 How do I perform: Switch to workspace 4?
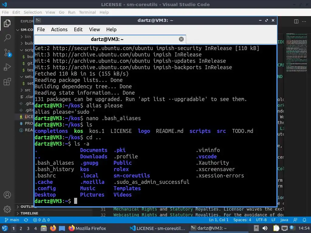36,228
